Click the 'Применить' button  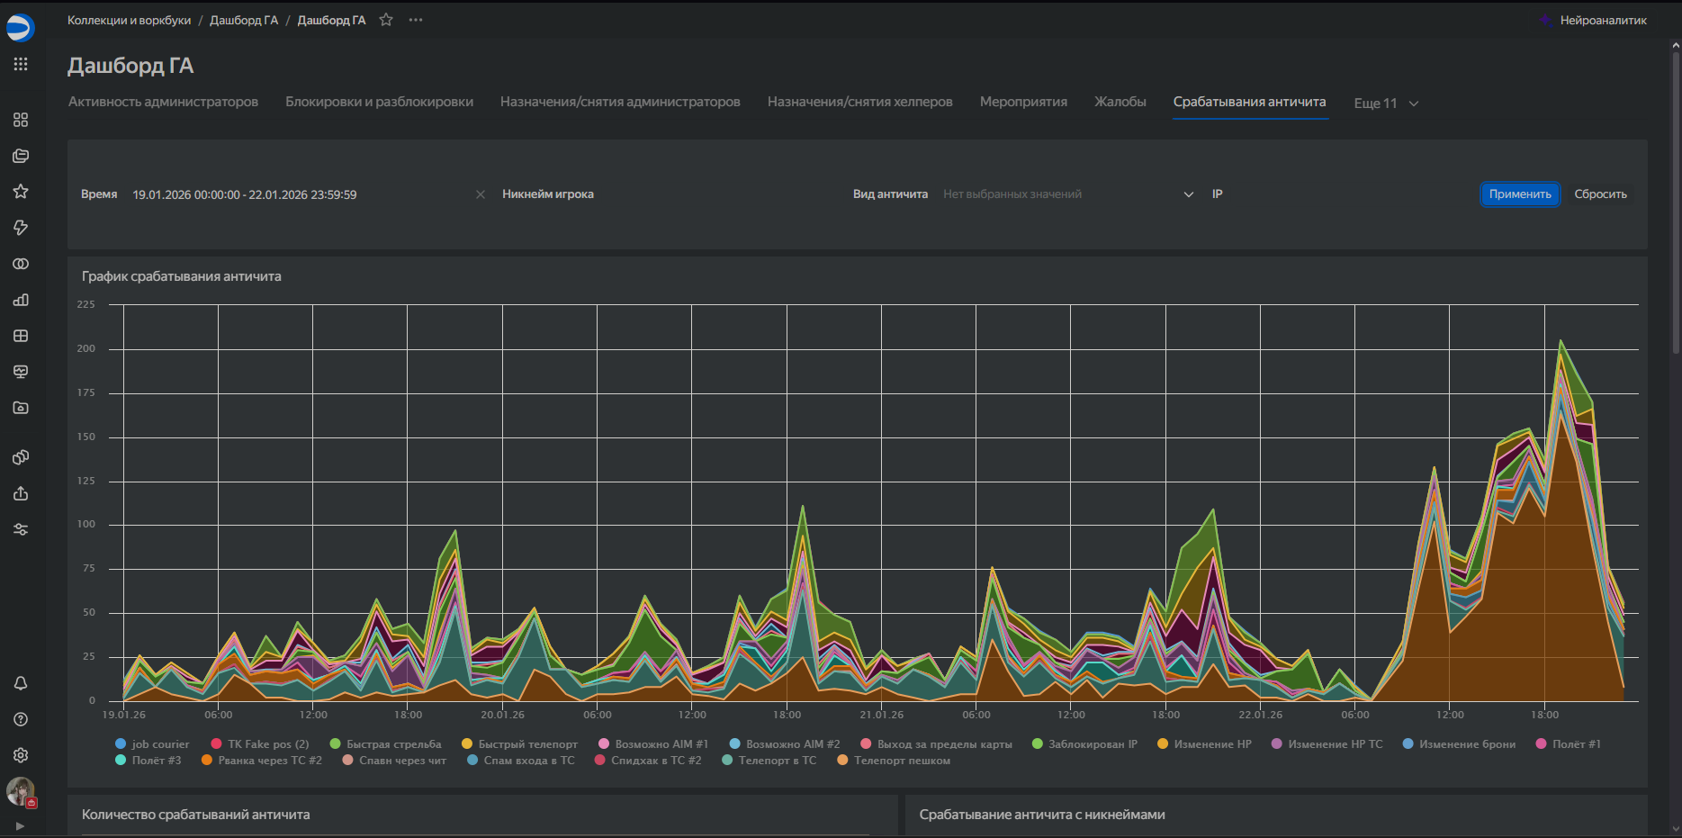(1519, 194)
